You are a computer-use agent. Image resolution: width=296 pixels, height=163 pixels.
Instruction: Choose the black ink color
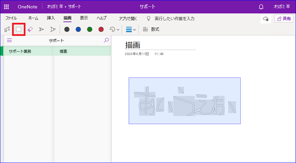[x=67, y=29]
